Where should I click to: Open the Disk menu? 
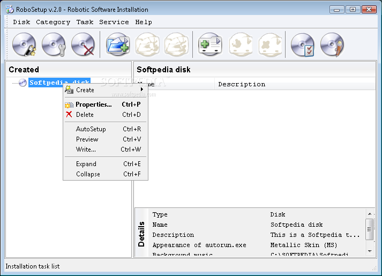point(21,22)
